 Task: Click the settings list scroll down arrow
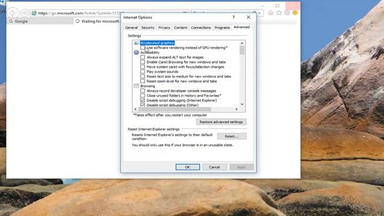242,104
